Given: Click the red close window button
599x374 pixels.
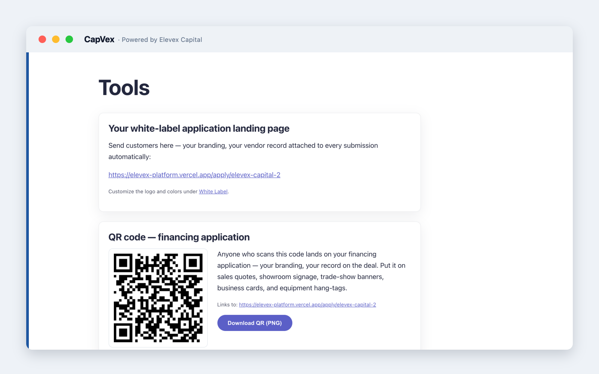Looking at the screenshot, I should tap(42, 39).
